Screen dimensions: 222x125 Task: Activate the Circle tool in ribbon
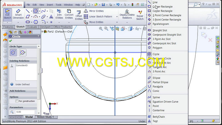pos(36,11)
